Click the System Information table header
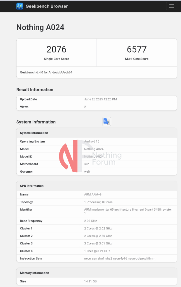Viewport: 181px width, 287px height. (97, 133)
